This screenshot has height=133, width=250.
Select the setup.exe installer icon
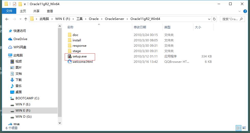[70, 56]
